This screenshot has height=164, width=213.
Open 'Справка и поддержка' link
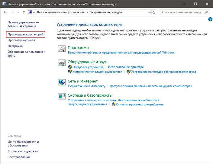click(23, 151)
